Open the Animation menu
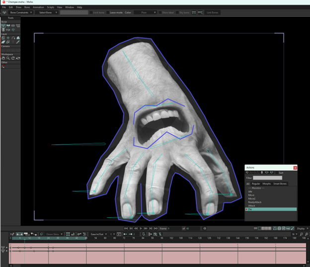 [38, 7]
